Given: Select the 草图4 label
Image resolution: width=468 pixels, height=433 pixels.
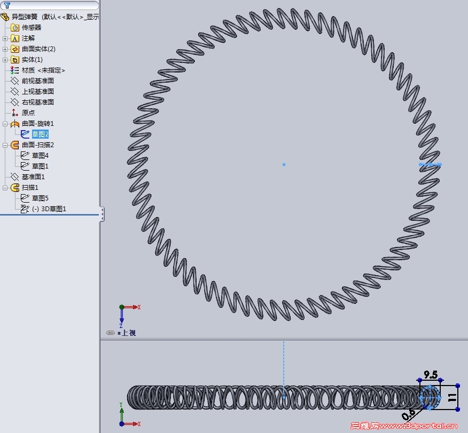Looking at the screenshot, I should coord(40,156).
